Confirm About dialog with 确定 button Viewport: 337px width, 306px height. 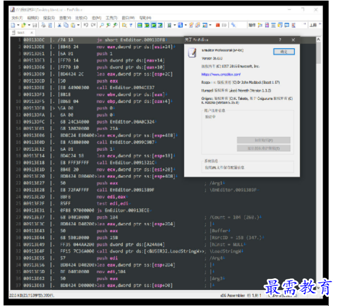pos(284,51)
